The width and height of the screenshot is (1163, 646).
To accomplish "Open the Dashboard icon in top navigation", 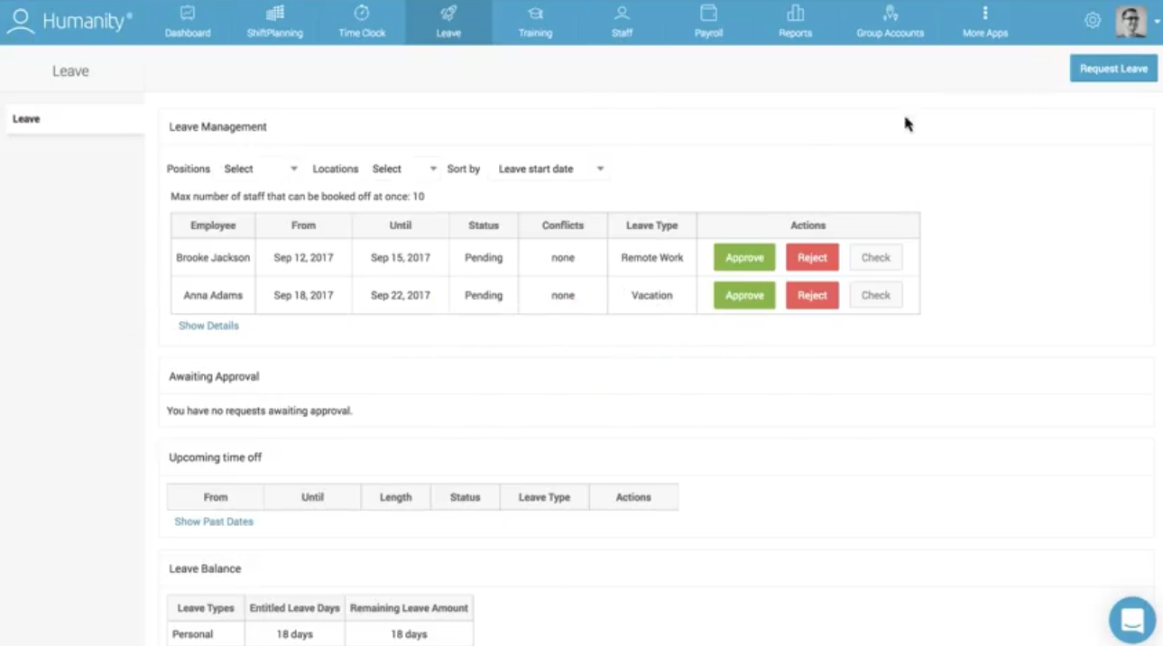I will point(188,14).
